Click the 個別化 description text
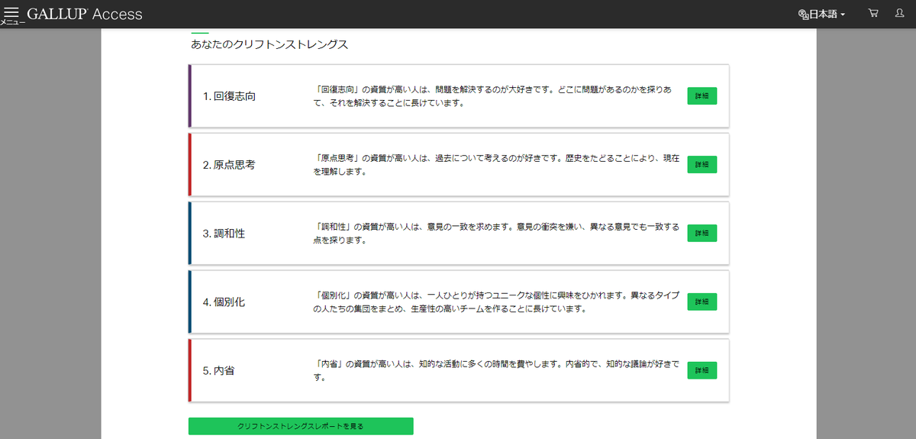Image resolution: width=916 pixels, height=439 pixels. [x=496, y=302]
